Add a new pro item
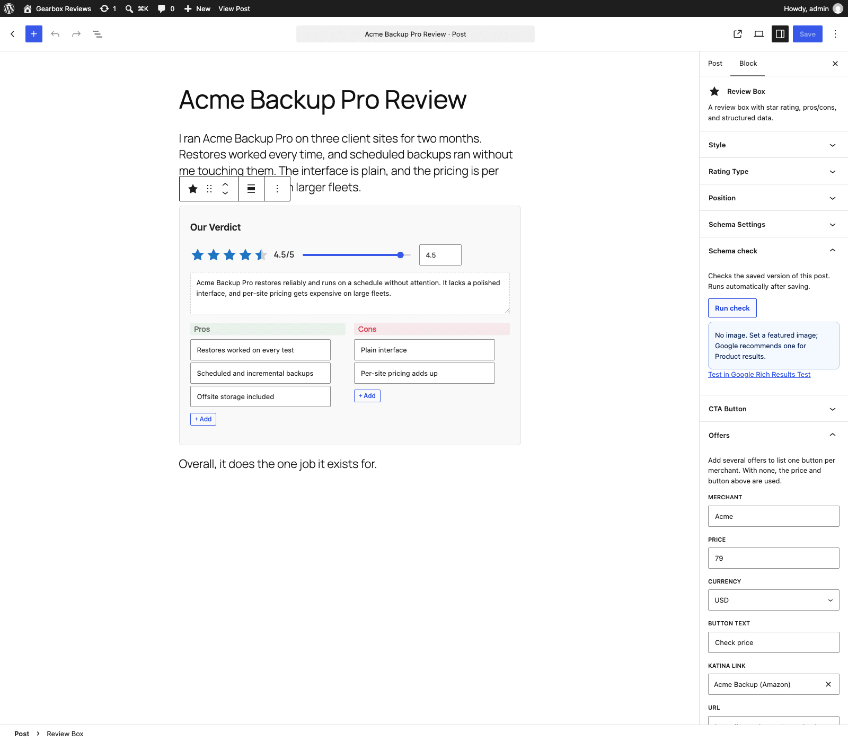848x742 pixels. click(x=203, y=419)
